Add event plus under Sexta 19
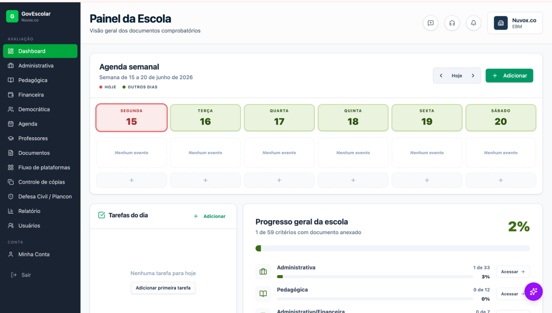The height and width of the screenshot is (313, 552). (x=427, y=180)
